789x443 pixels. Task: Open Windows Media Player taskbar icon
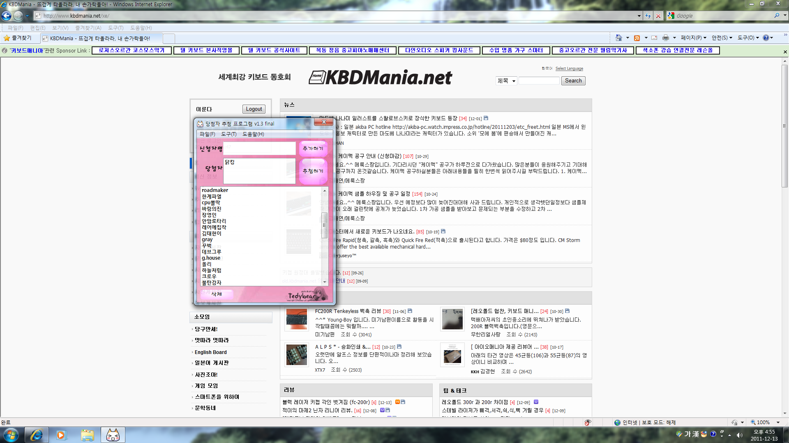tap(61, 435)
